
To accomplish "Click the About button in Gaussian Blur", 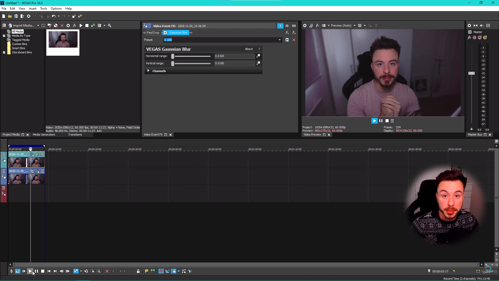I will pos(249,49).
